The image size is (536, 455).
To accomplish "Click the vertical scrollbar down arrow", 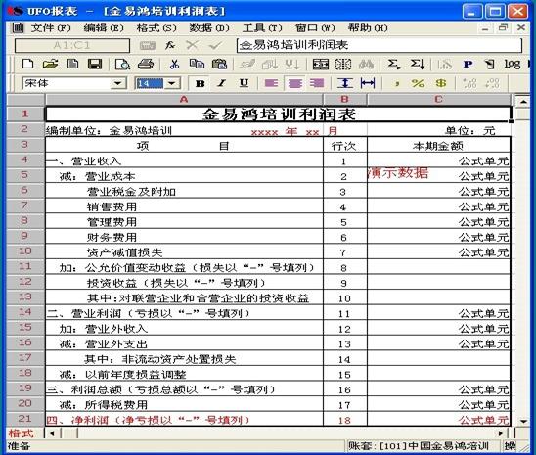I will tap(523, 422).
